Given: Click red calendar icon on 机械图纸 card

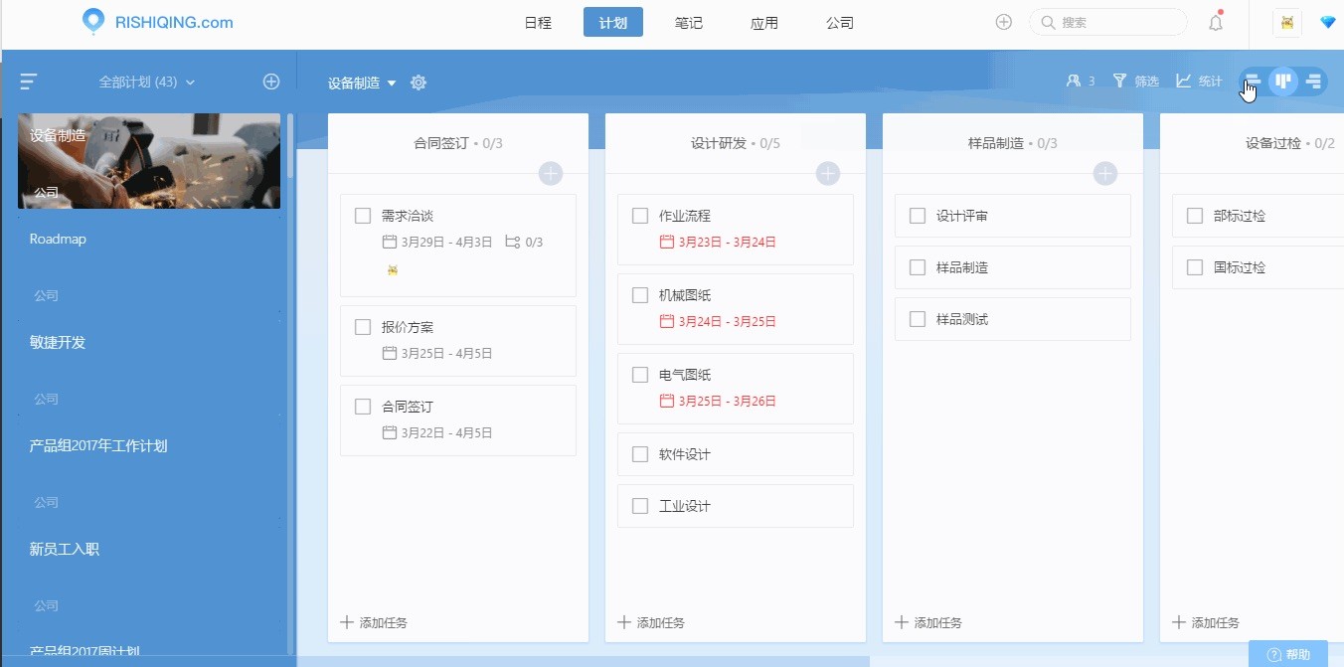Looking at the screenshot, I should point(667,321).
